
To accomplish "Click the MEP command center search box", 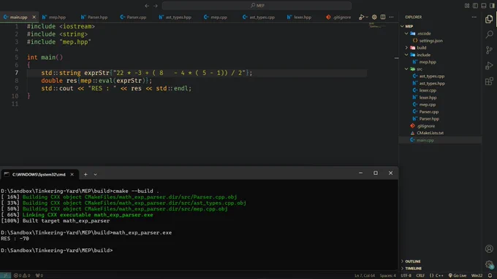I will pos(257,5).
